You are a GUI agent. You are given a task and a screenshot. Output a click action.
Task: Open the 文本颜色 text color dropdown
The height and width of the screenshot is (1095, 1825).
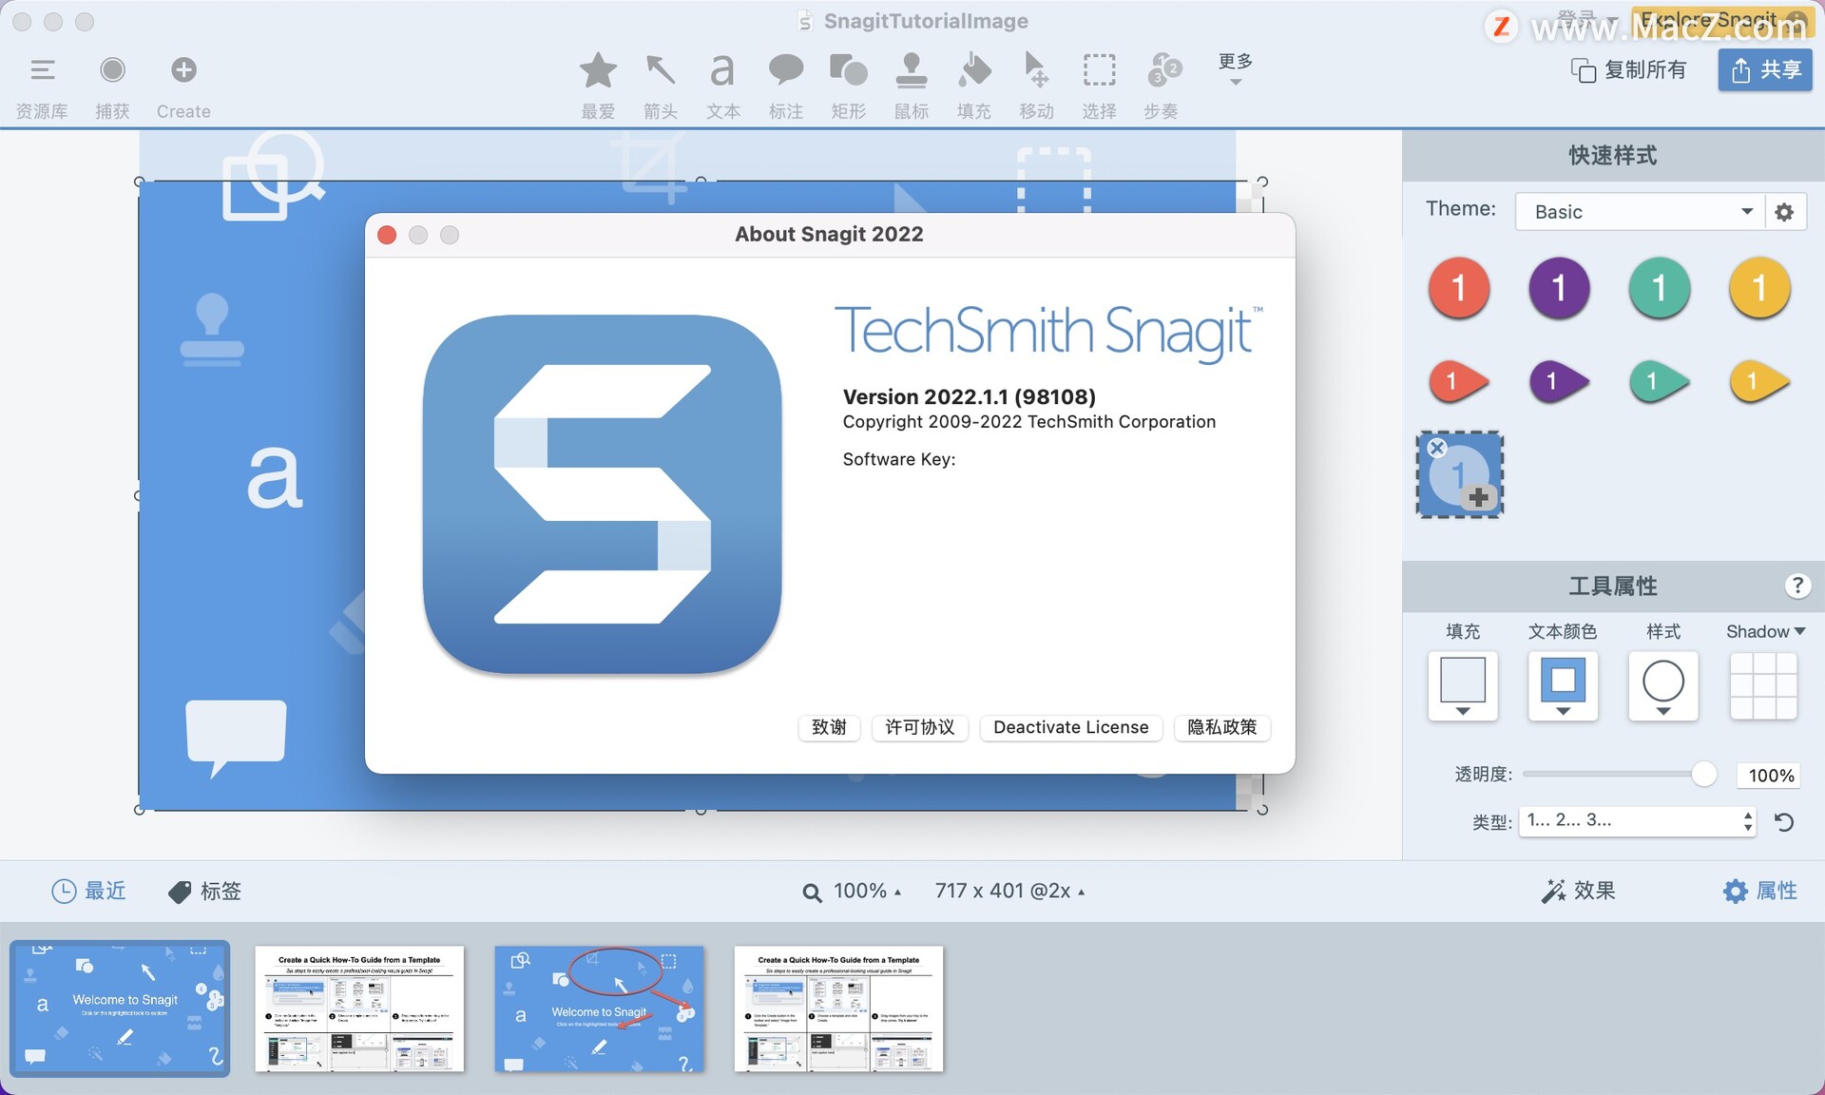coord(1563,685)
